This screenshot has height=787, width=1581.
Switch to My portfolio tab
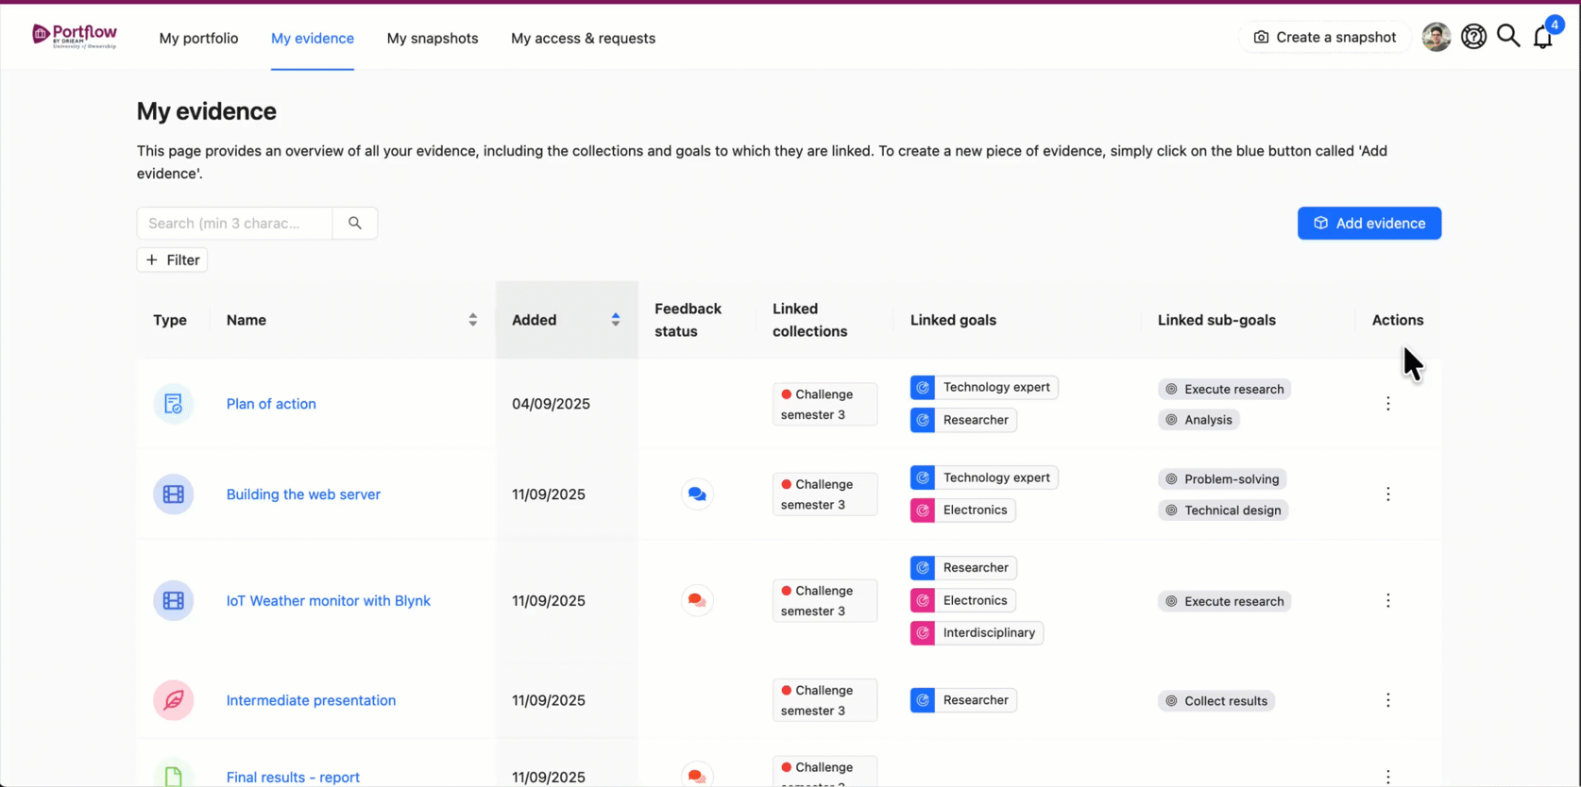point(198,39)
